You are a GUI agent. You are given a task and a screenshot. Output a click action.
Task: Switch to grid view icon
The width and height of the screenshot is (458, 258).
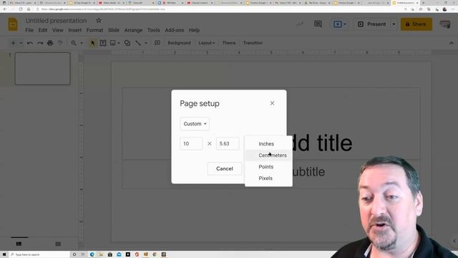pyautogui.click(x=58, y=244)
